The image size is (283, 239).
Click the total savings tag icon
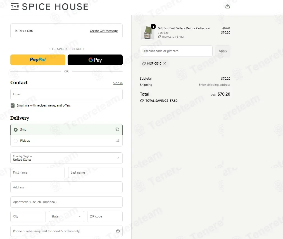click(x=142, y=101)
